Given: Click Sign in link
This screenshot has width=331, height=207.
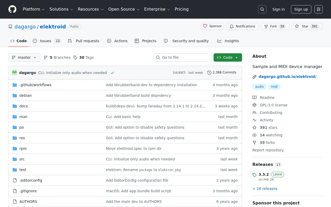Looking at the screenshot, I should tap(279, 9).
